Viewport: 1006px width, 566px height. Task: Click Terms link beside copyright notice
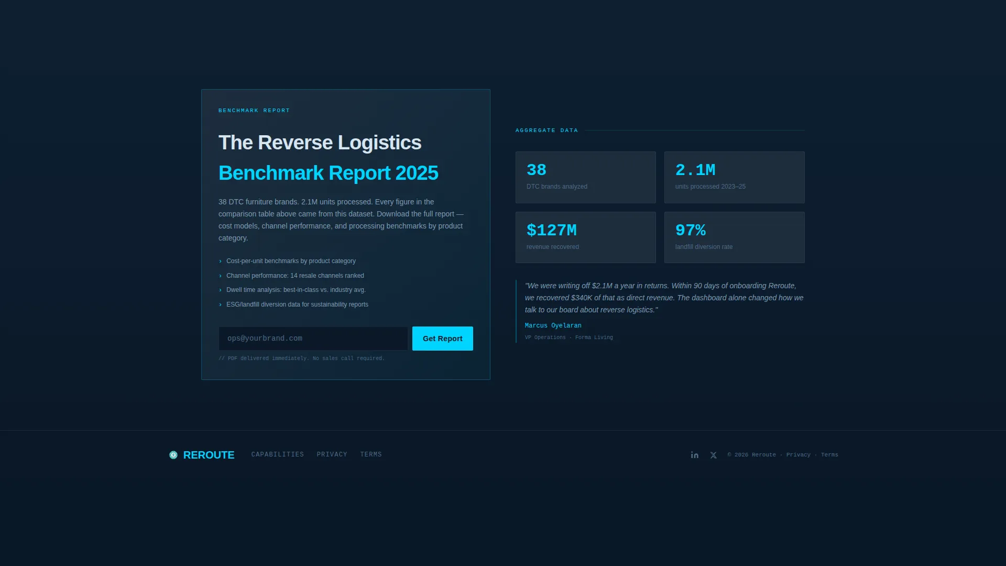click(829, 455)
